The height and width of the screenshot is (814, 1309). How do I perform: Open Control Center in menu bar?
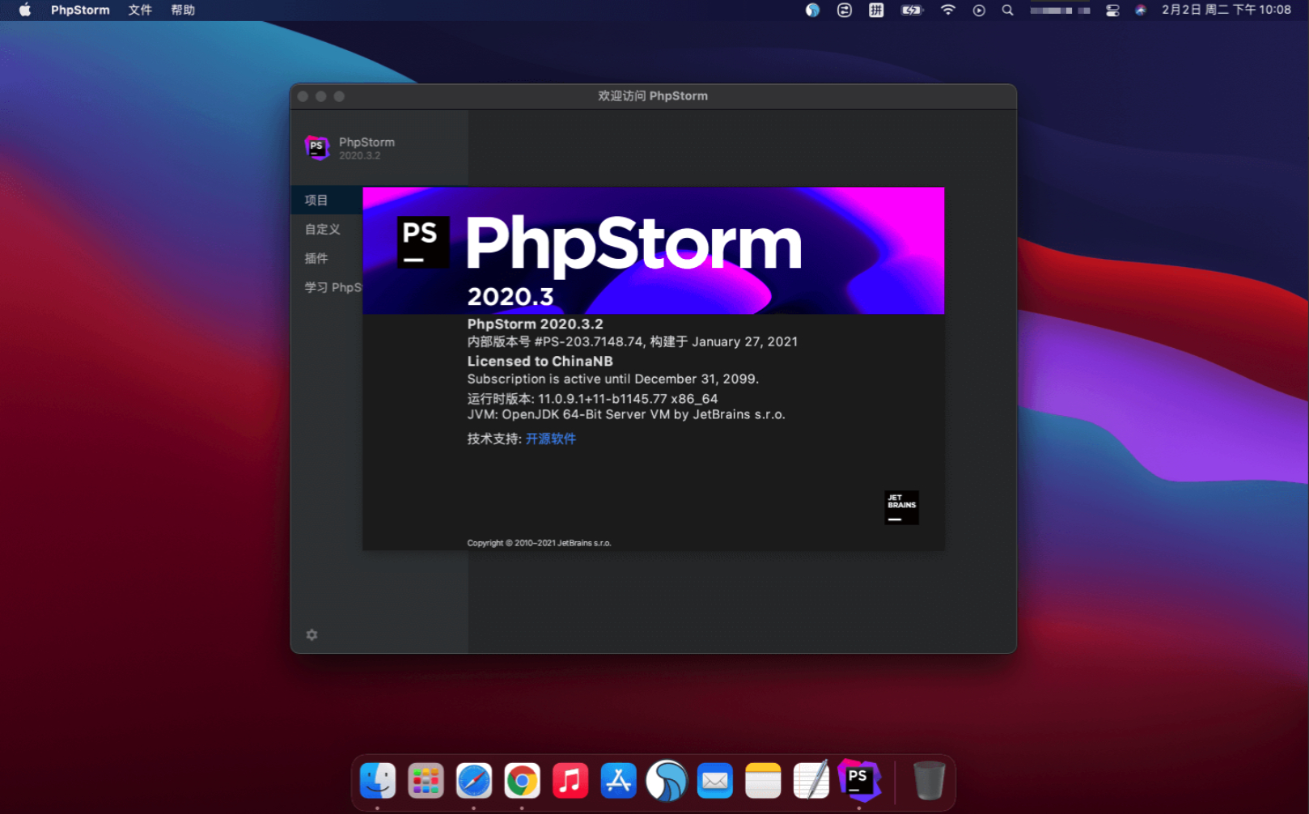pyautogui.click(x=1112, y=11)
